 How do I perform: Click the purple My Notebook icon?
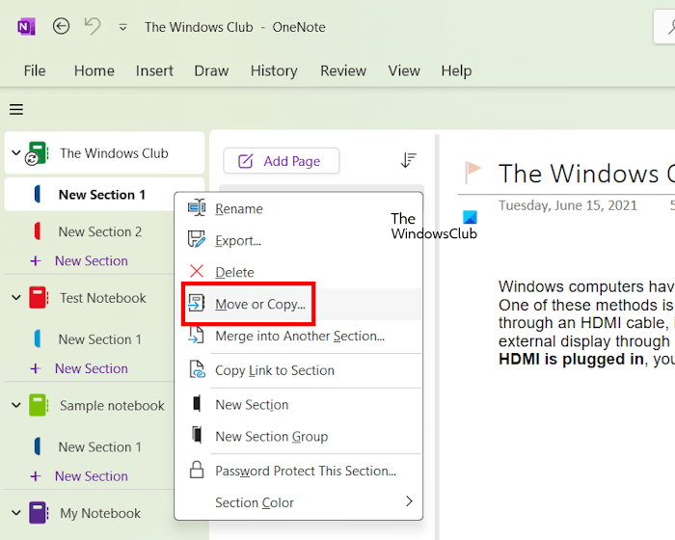38,513
